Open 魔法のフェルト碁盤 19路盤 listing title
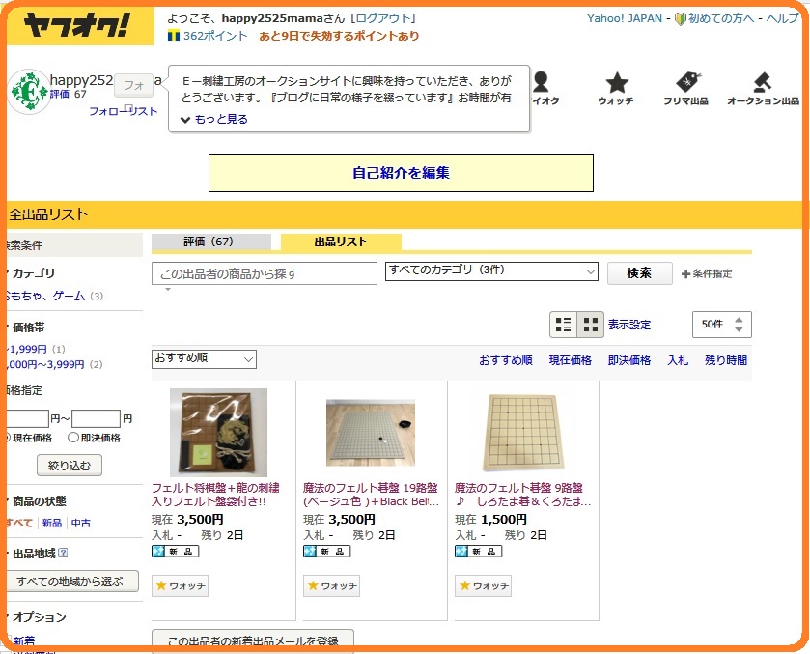Image resolution: width=810 pixels, height=654 pixels. (x=371, y=495)
